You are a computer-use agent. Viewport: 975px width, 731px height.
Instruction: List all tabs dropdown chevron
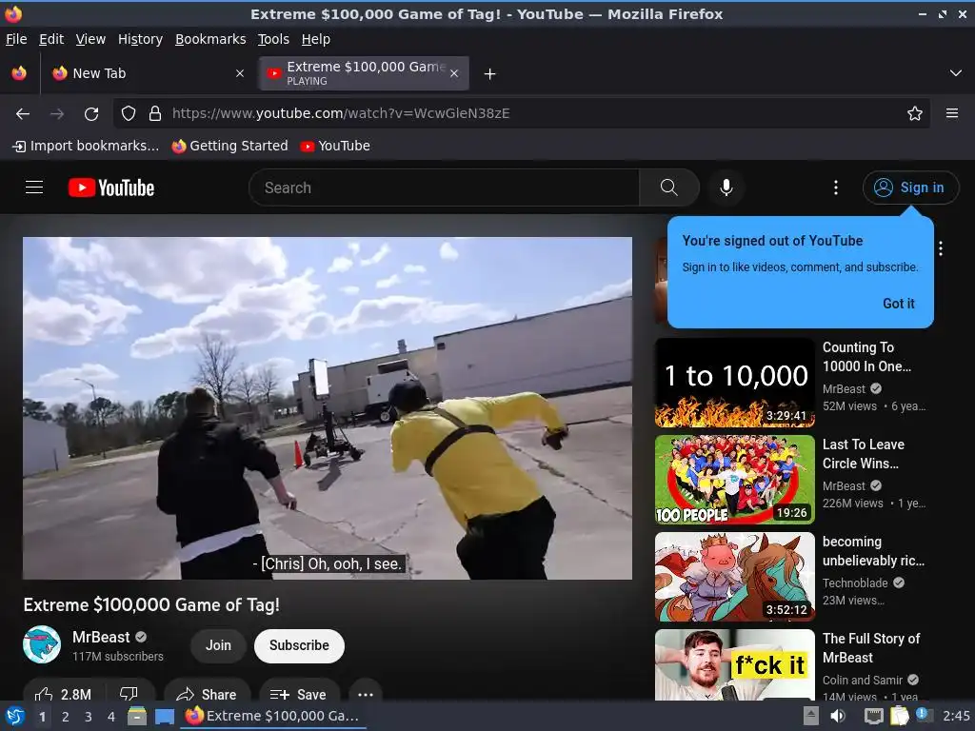[956, 73]
